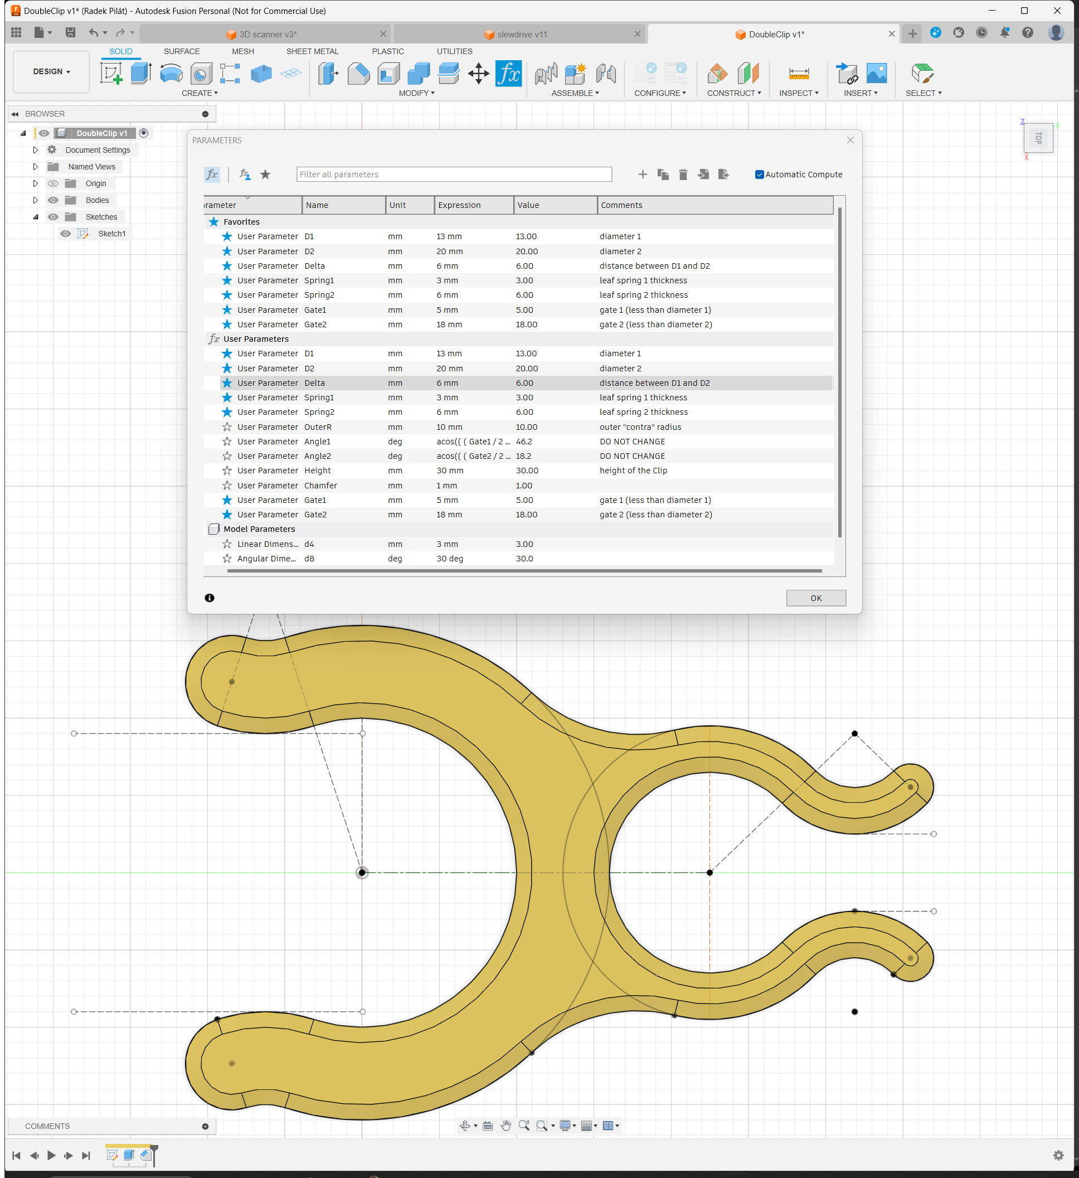Collapse the Sketches folder node
Screen dimensions: 1079x1178
coord(35,217)
